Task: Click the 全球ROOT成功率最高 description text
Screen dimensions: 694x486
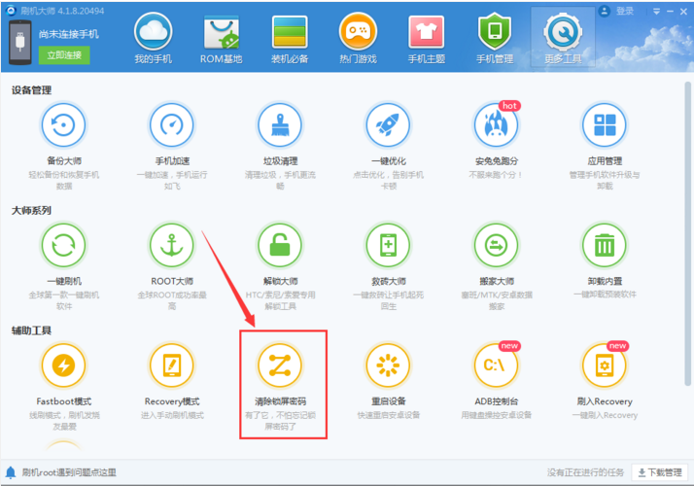Action: [x=172, y=300]
